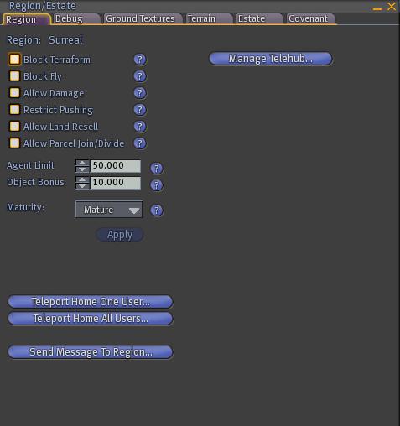This screenshot has height=426, width=400.
Task: Enable the Block Terraform checkbox
Action: (14, 60)
